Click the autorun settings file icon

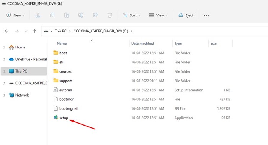pos(56,90)
